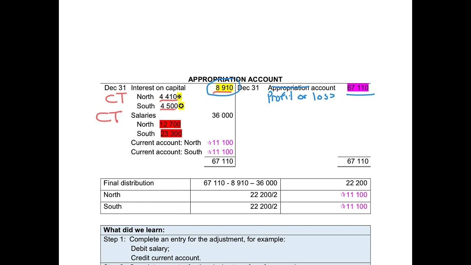Select 'Current account: South' line

pos(166,152)
